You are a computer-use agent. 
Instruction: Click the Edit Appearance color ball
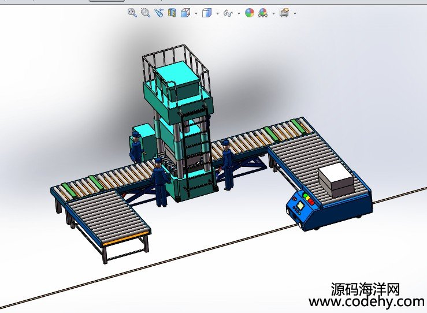pyautogui.click(x=250, y=13)
